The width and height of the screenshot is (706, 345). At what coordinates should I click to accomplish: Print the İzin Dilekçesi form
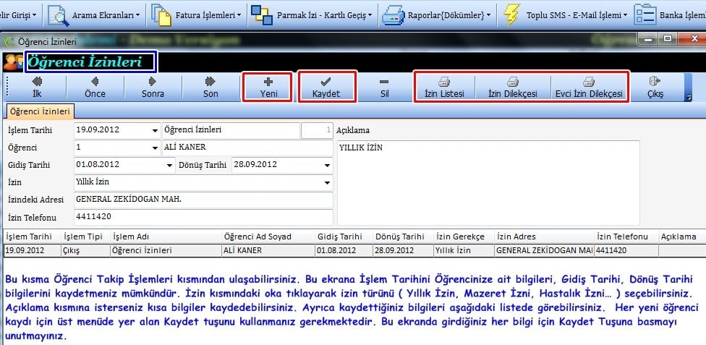tap(512, 87)
